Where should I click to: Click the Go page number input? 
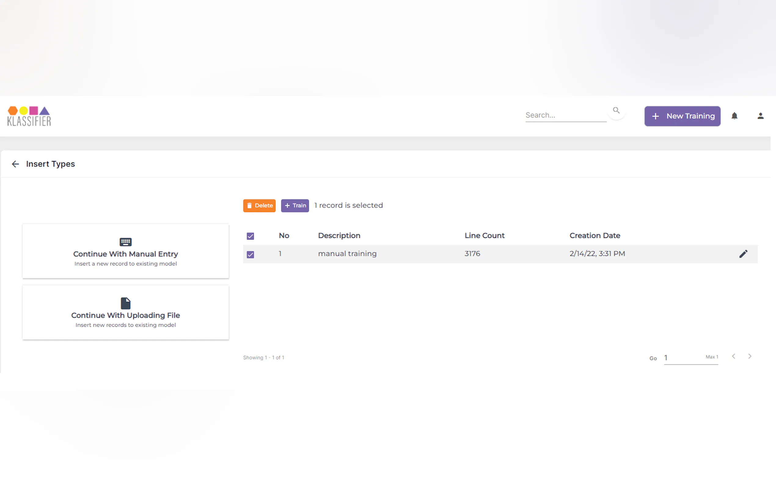tap(683, 358)
